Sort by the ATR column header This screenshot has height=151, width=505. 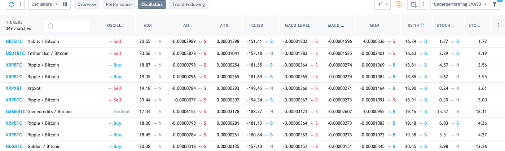[224, 26]
